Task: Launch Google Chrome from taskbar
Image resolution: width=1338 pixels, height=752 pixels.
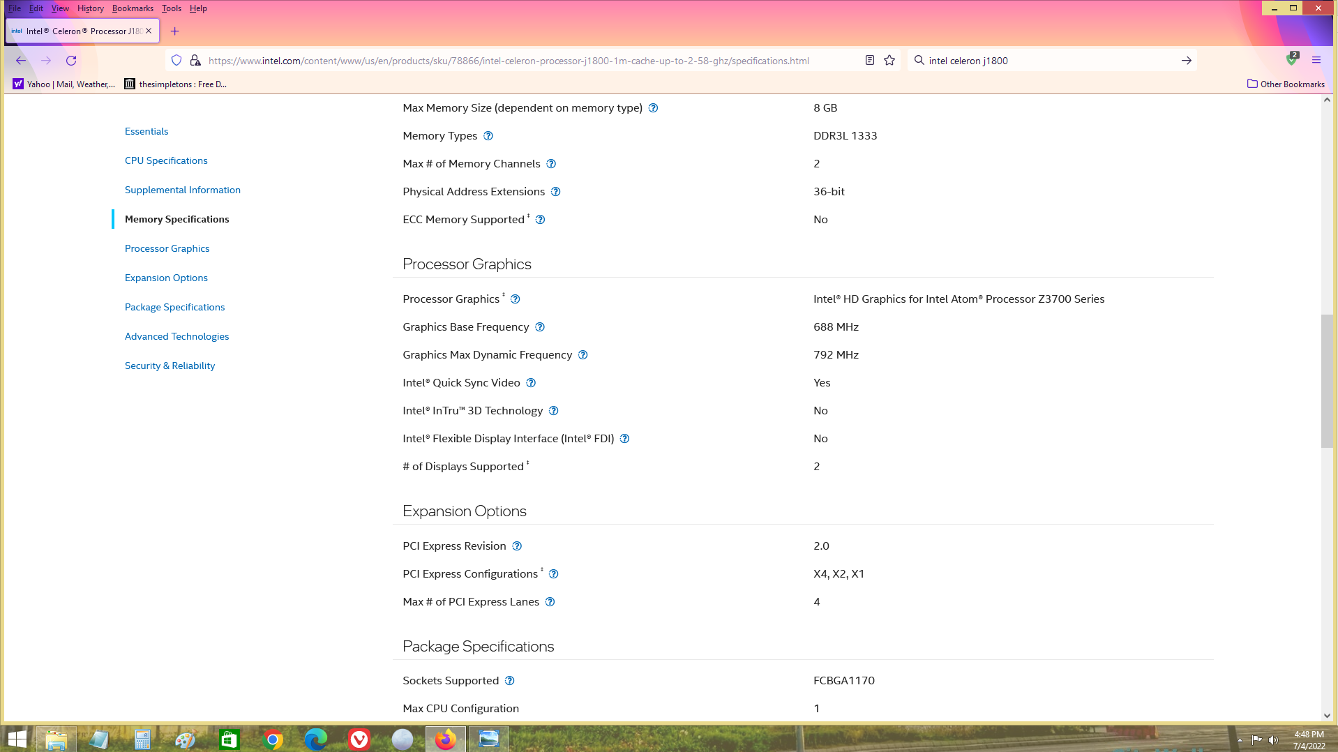Action: pos(273,739)
